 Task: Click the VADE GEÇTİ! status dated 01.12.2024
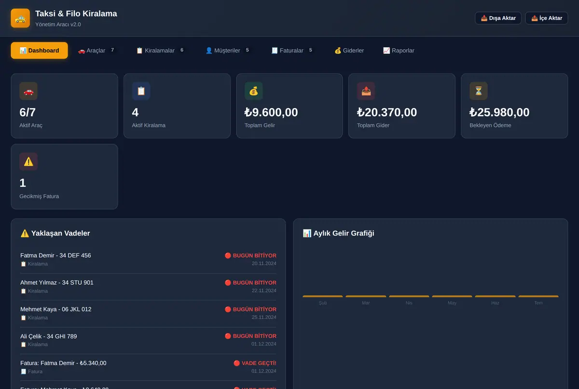click(255, 363)
